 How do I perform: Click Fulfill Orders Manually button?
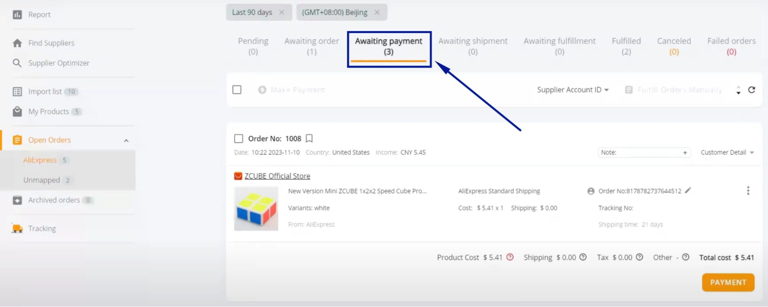[x=673, y=90]
